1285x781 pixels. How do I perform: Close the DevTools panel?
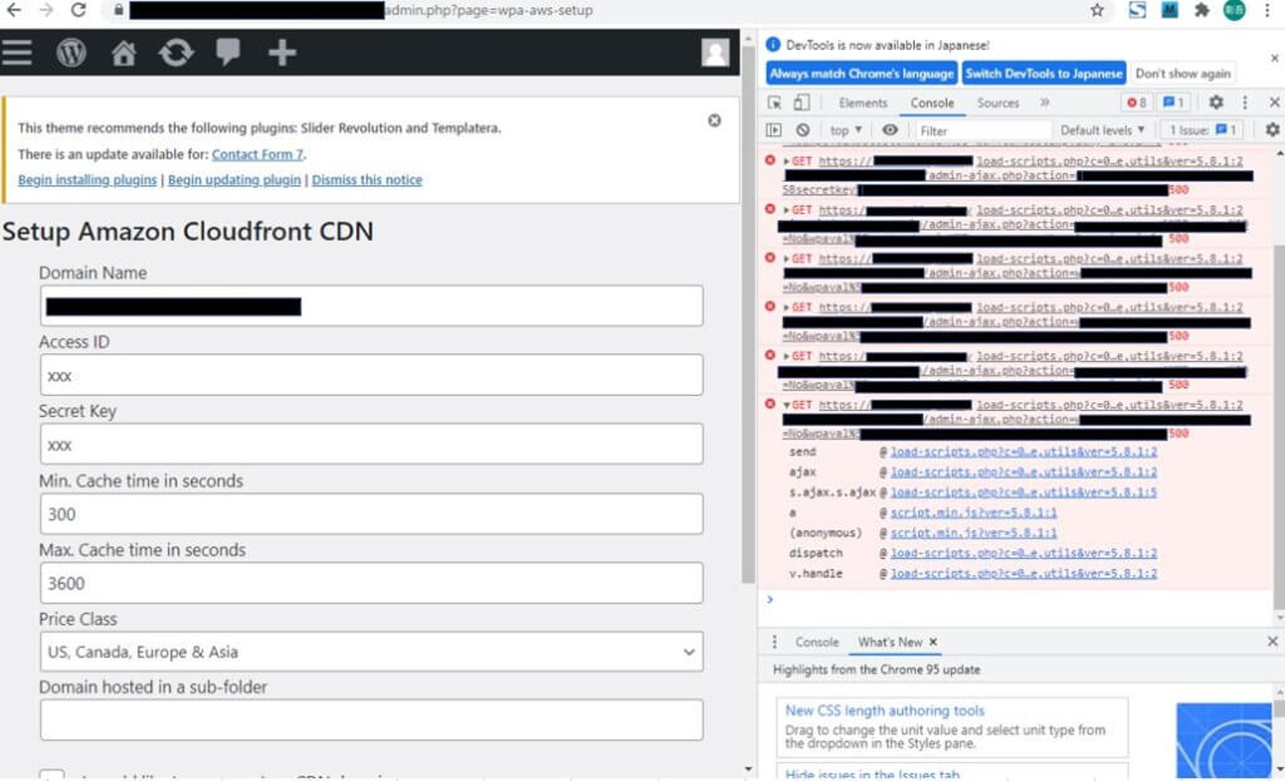point(1274,103)
